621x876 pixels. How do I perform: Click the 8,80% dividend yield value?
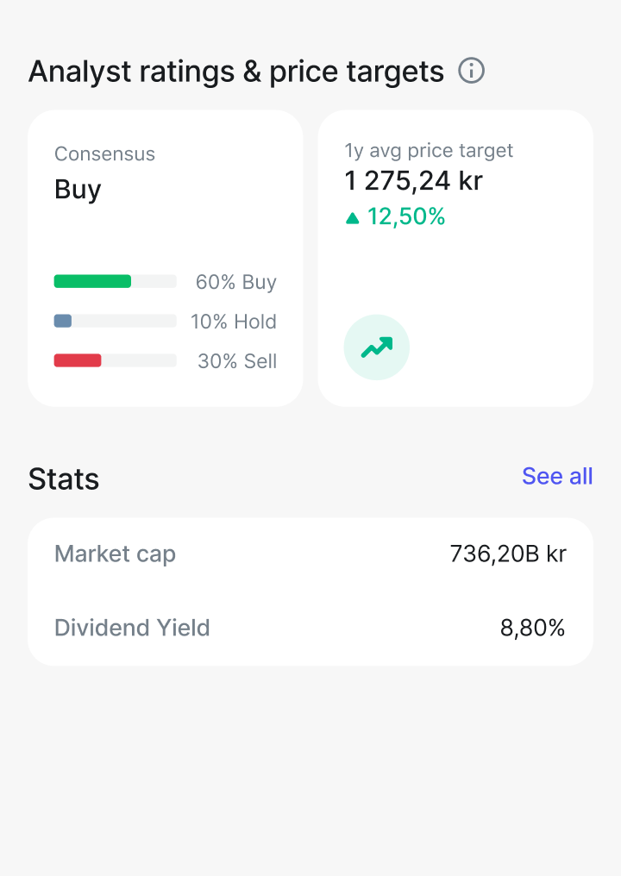533,628
